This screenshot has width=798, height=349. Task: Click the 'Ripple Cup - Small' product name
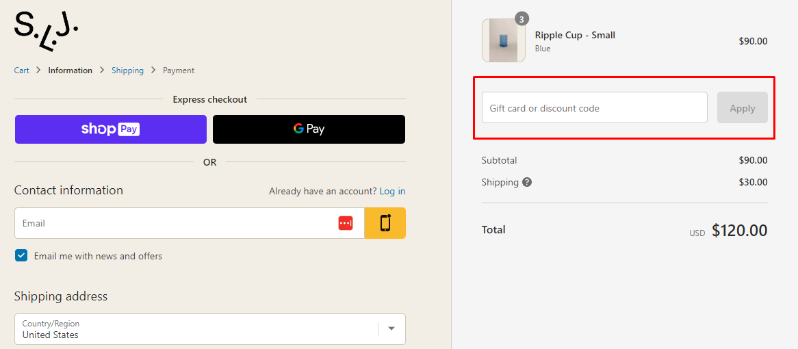pos(575,35)
